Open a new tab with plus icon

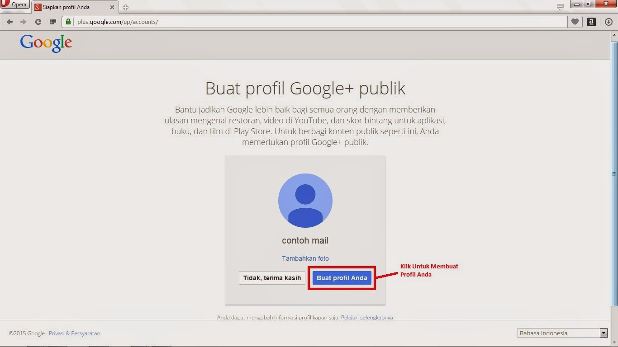pos(126,7)
